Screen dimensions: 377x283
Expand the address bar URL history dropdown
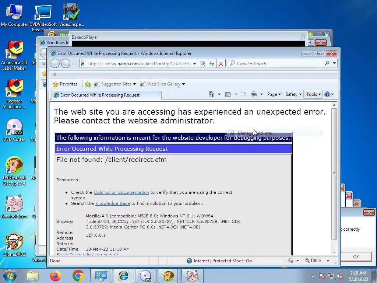194,64
